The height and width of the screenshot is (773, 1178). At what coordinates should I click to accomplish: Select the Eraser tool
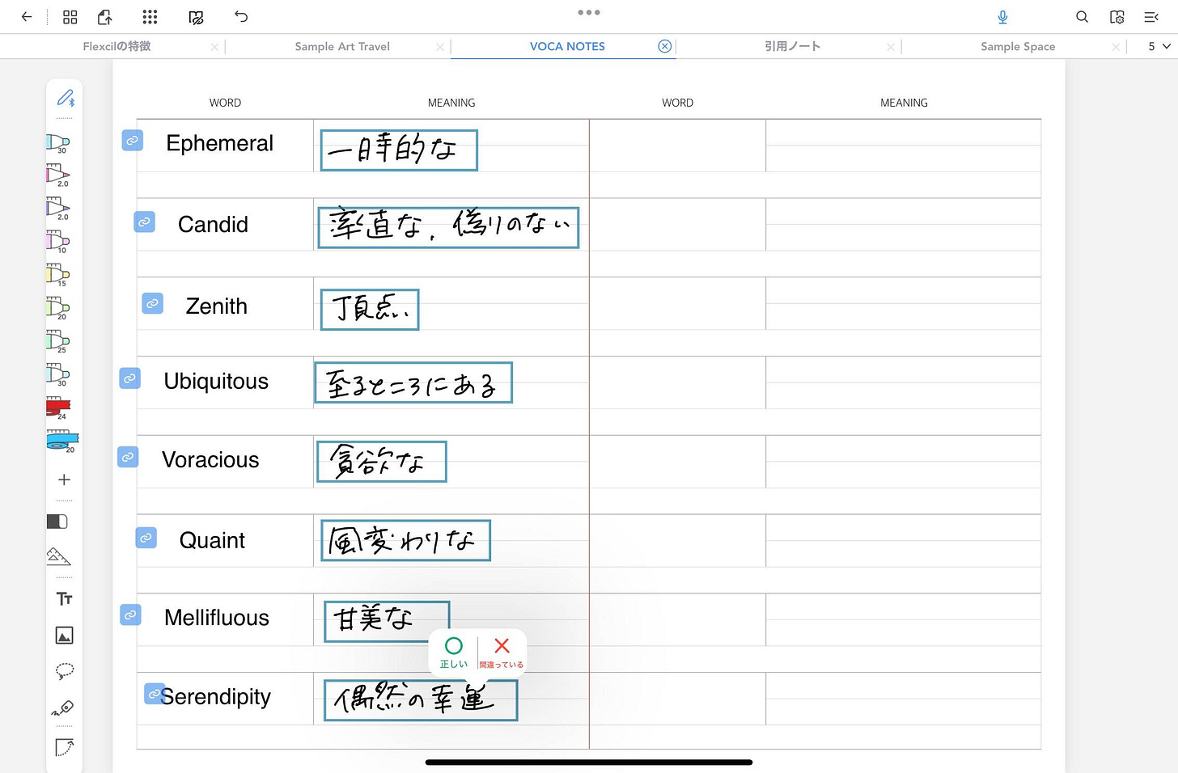click(x=57, y=522)
